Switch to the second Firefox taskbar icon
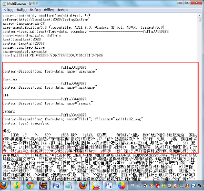Screen dimensions: 204x191 click(83, 186)
